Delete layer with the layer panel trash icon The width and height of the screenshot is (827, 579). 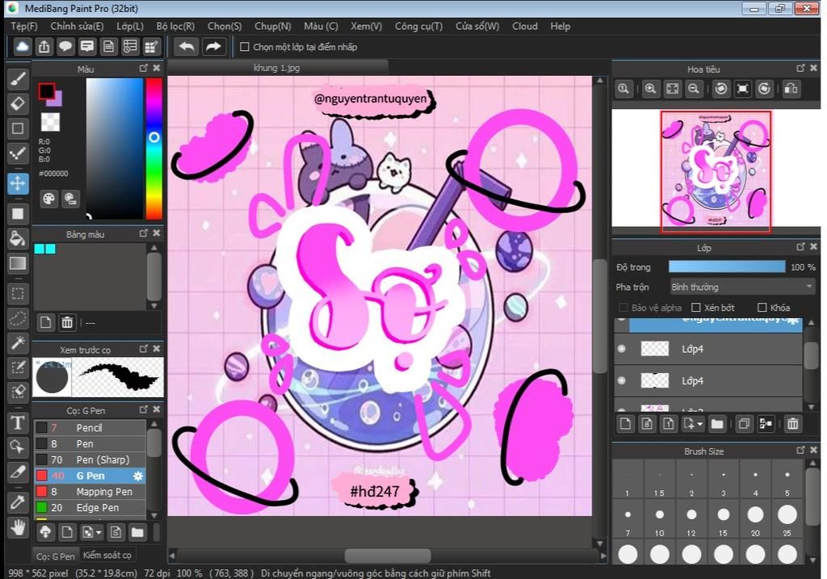(793, 423)
